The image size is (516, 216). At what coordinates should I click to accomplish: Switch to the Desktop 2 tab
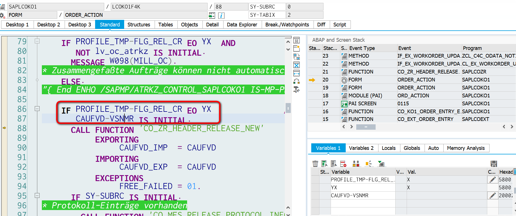point(49,25)
